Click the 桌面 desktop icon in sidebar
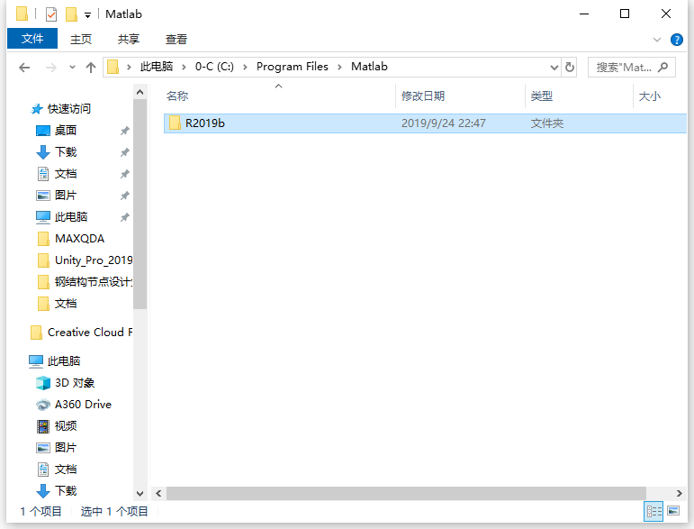The height and width of the screenshot is (529, 694). tap(43, 131)
